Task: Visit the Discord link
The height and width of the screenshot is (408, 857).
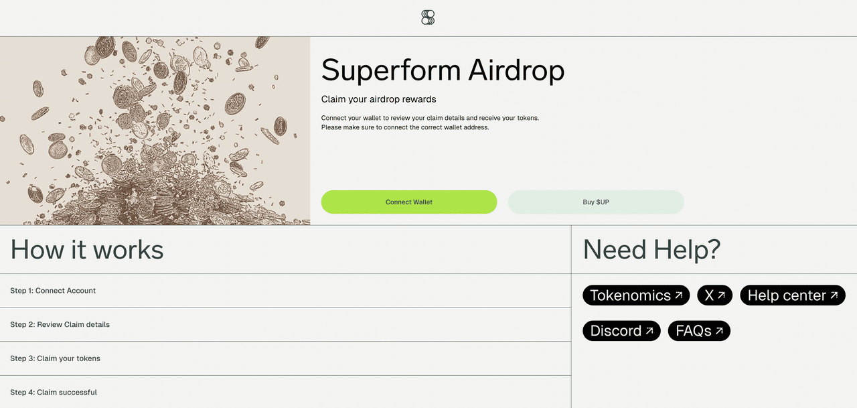Action: point(615,331)
